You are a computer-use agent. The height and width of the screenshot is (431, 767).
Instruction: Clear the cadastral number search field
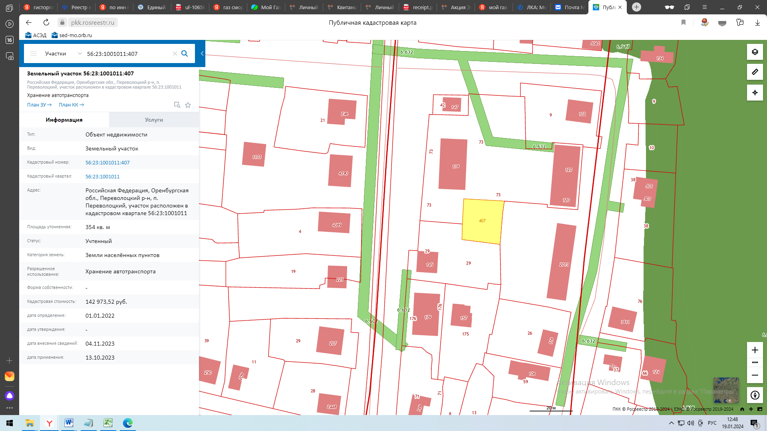tap(175, 53)
